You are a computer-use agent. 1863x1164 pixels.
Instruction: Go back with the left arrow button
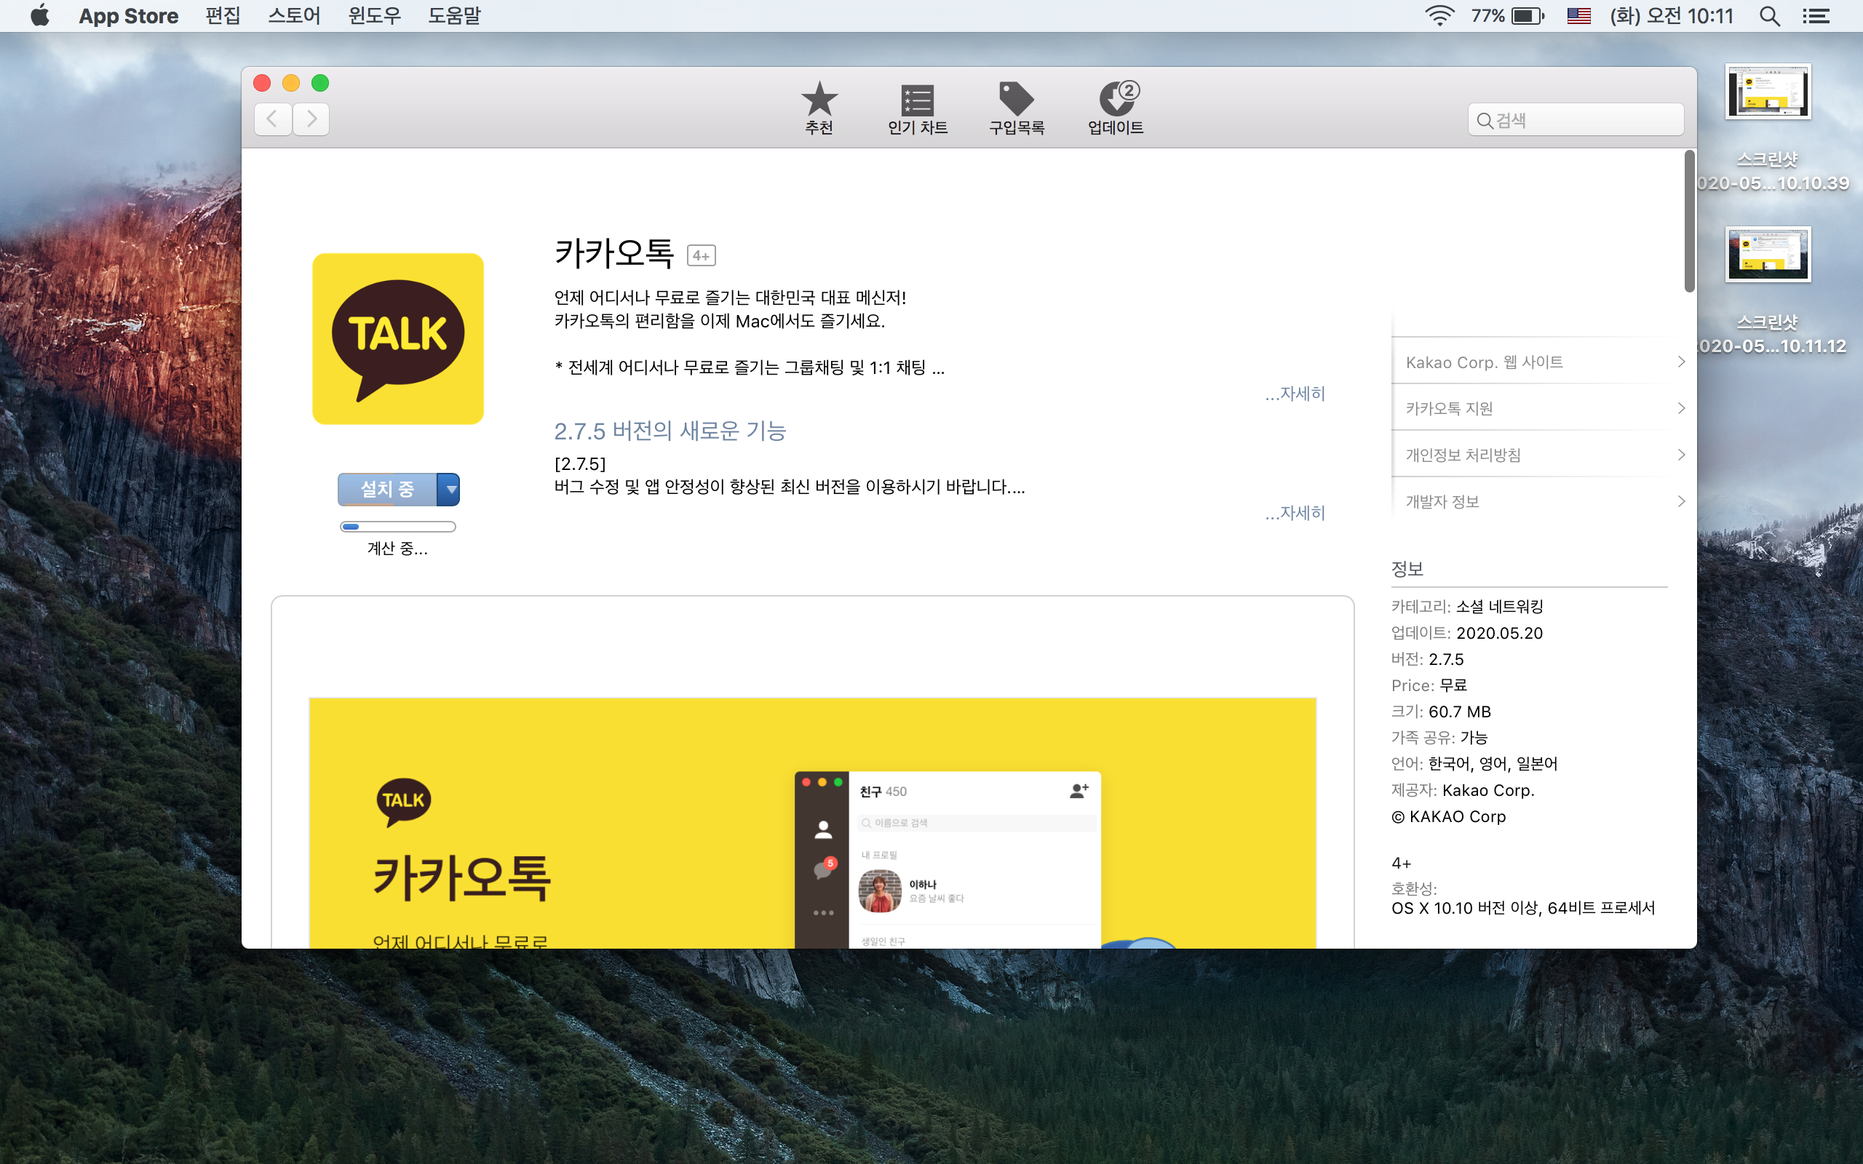click(272, 119)
